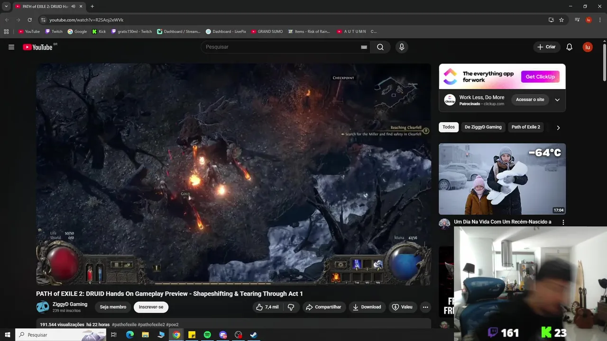This screenshot has width=607, height=341.
Task: Click the Get ClickUp banner button
Action: pyautogui.click(x=540, y=77)
